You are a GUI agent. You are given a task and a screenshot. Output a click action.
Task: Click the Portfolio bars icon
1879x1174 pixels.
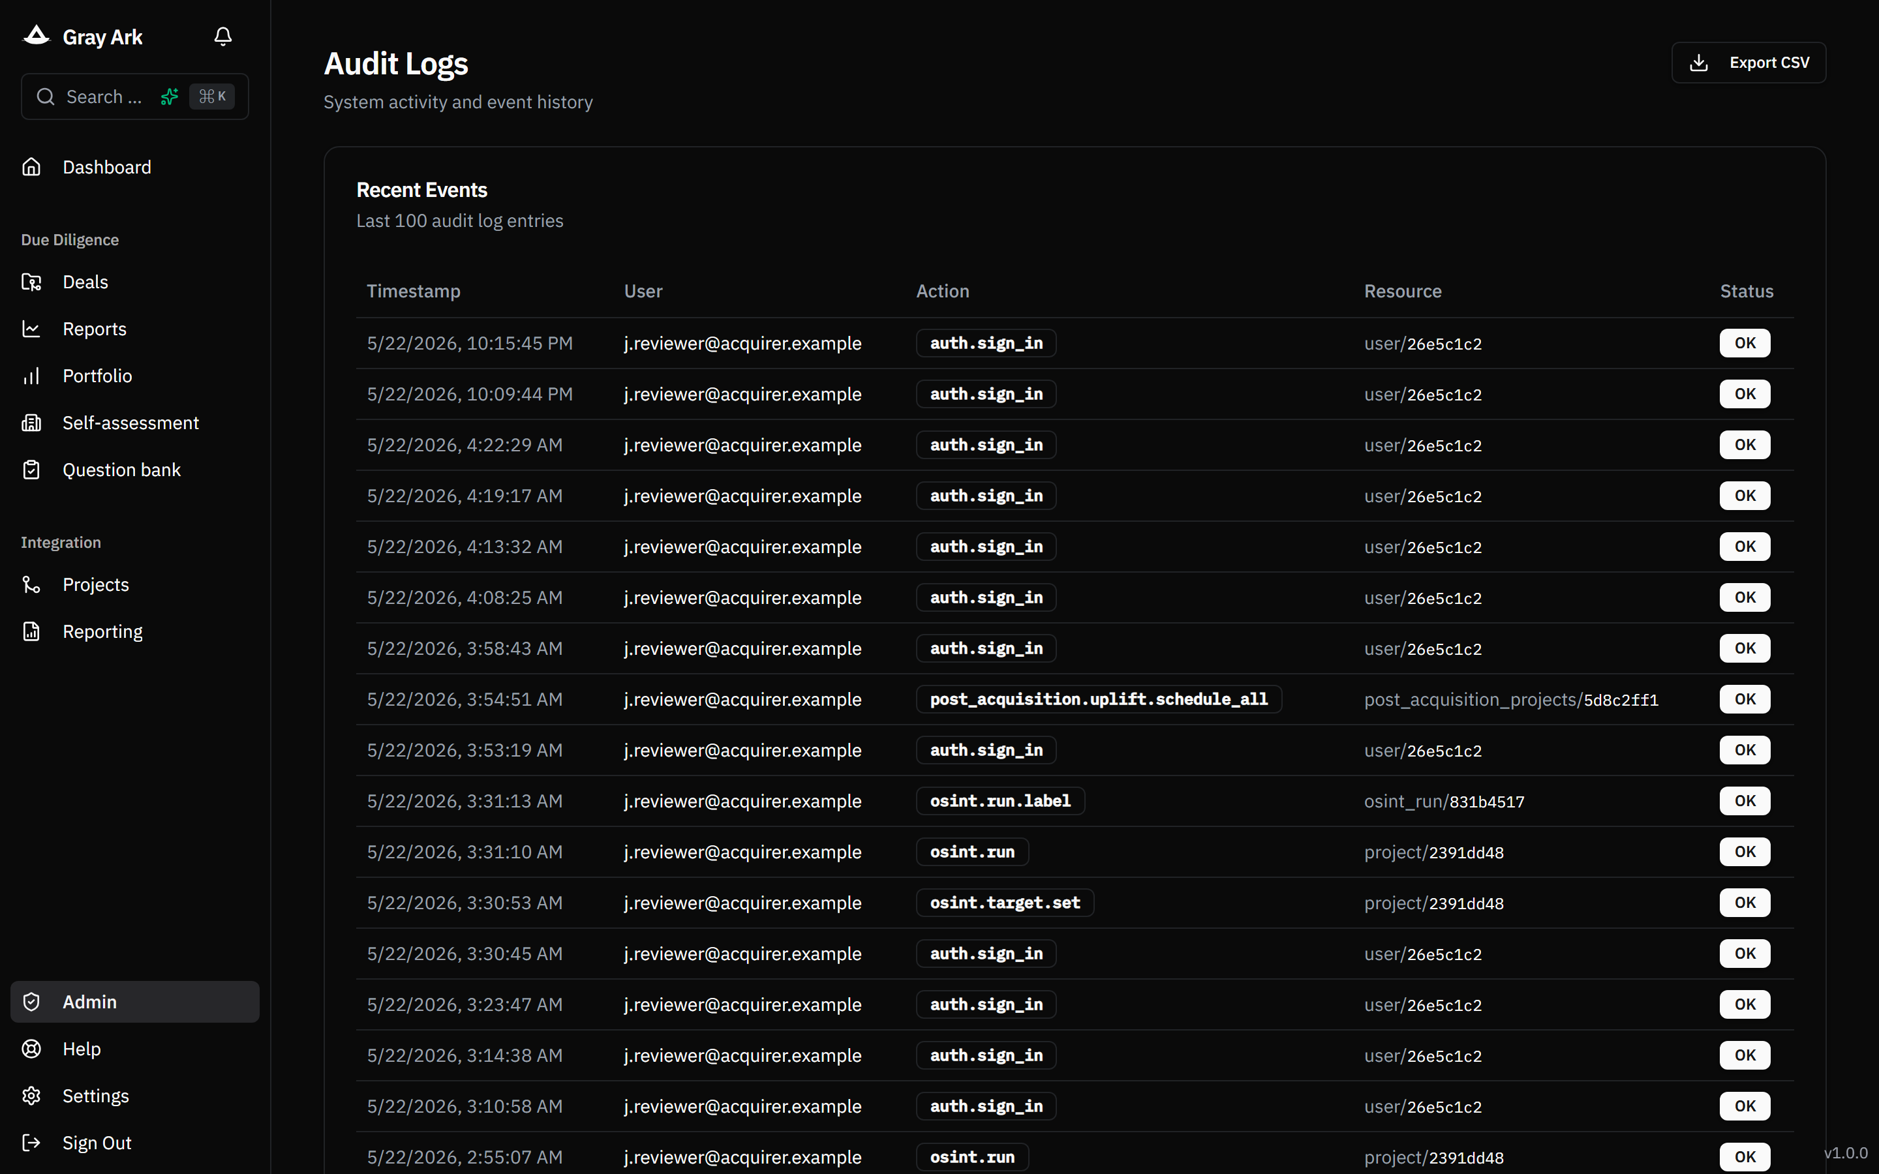tap(31, 376)
